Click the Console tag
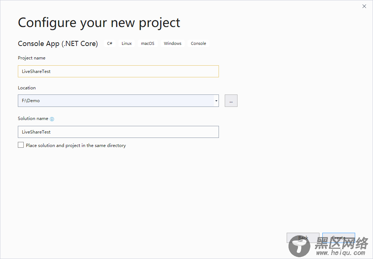The height and width of the screenshot is (259, 373). pos(199,43)
